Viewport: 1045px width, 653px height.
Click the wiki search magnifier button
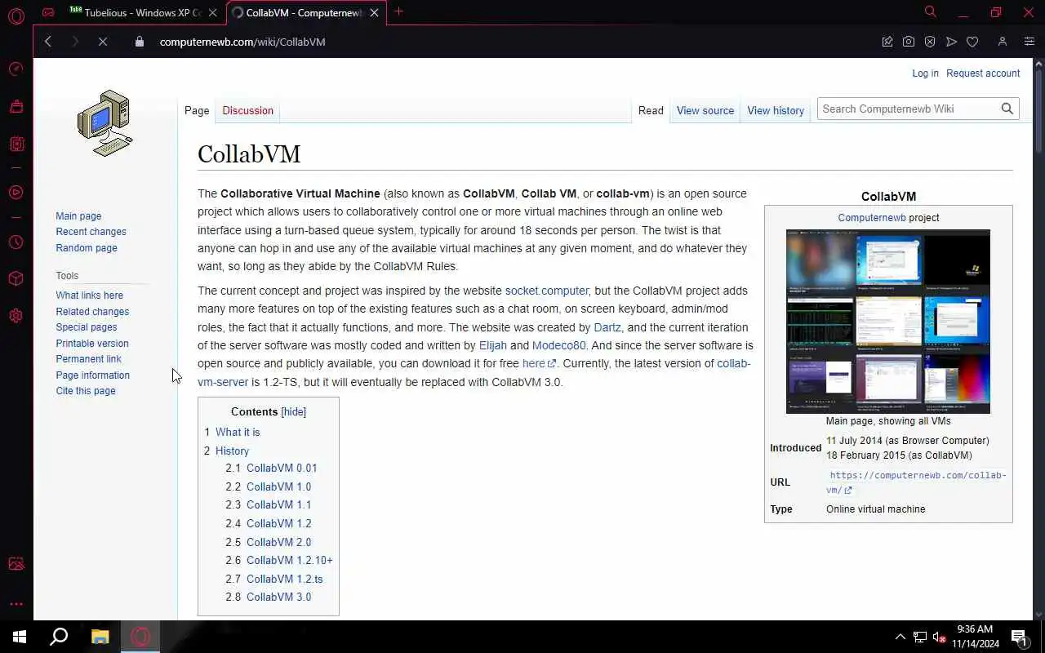(x=1007, y=109)
